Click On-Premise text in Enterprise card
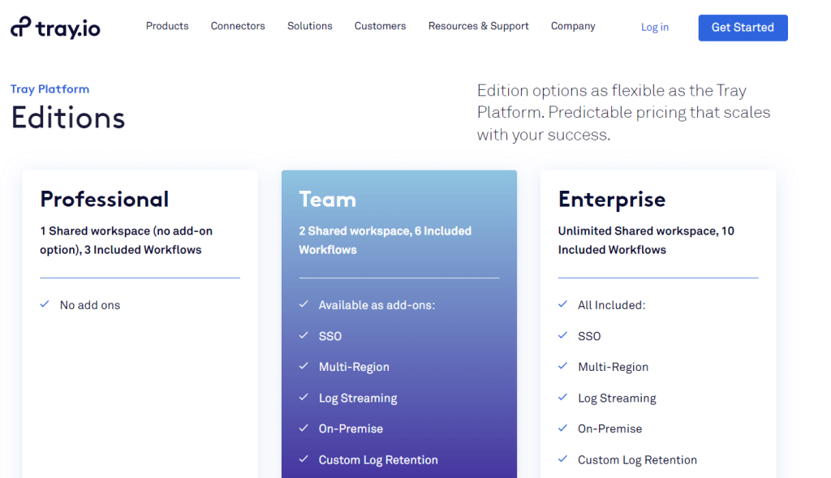Image resolution: width=831 pixels, height=478 pixels. coord(610,428)
